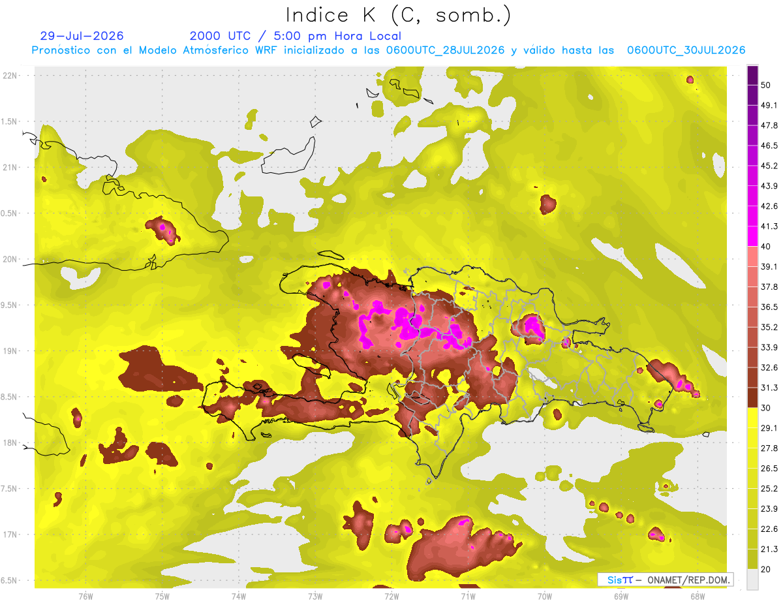Select the forecast date "29-Jul-2026"
This screenshot has width=783, height=605.
click(x=82, y=36)
